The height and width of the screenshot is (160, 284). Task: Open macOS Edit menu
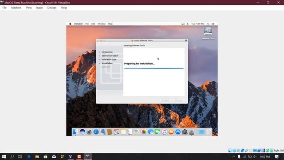tap(93, 24)
